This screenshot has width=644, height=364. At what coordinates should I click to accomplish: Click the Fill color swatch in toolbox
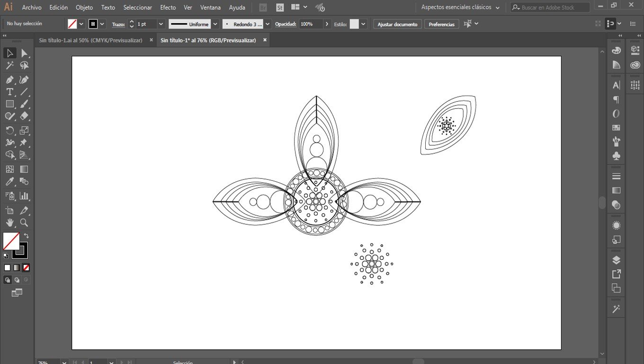11,241
